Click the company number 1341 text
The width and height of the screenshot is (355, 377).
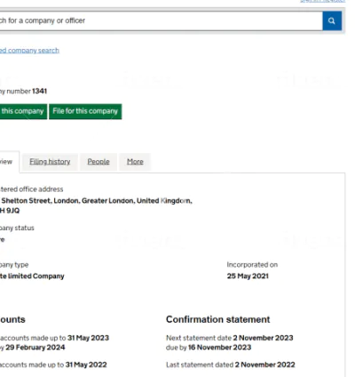40,91
